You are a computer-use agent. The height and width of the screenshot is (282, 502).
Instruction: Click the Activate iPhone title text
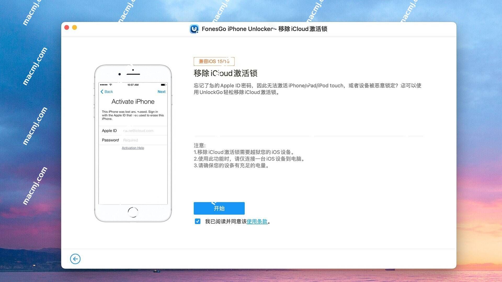pyautogui.click(x=133, y=102)
